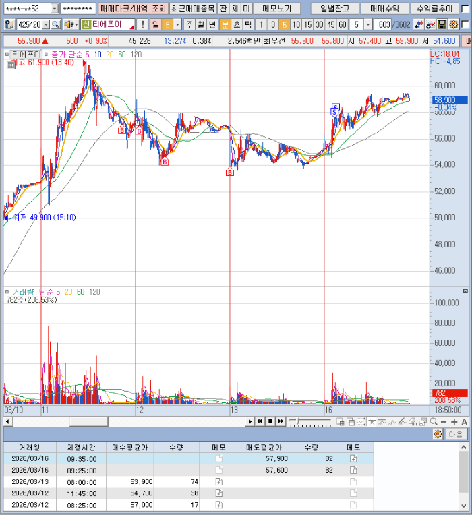Viewport: 472px width, 515px height.
Task: Click the horizontal chart scrollbar thumb
Action: tap(89, 421)
